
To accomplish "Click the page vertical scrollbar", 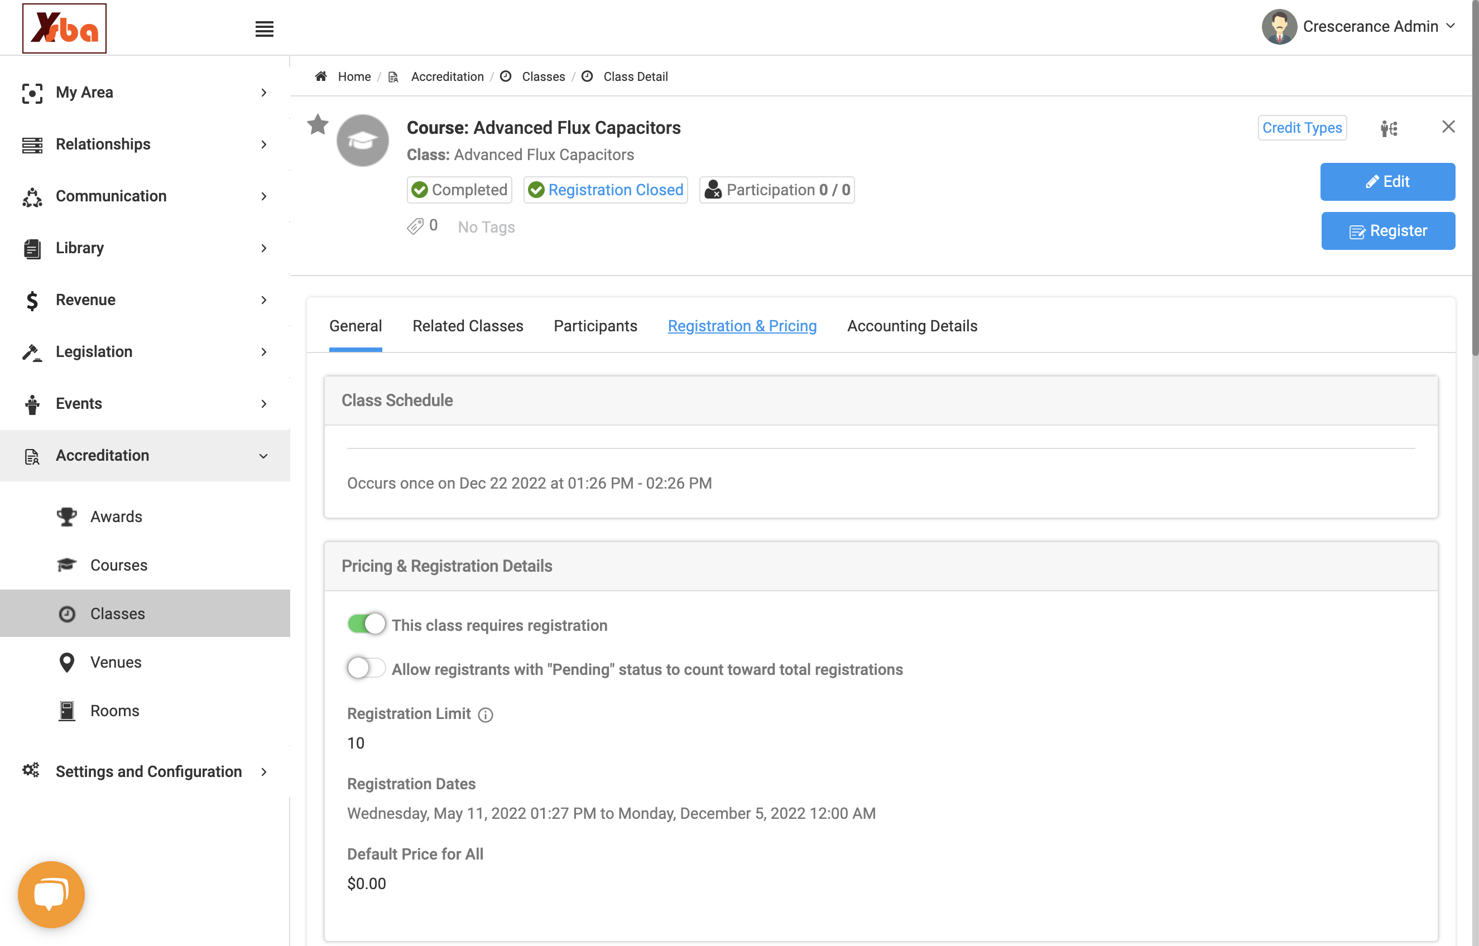I will pyautogui.click(x=1474, y=178).
